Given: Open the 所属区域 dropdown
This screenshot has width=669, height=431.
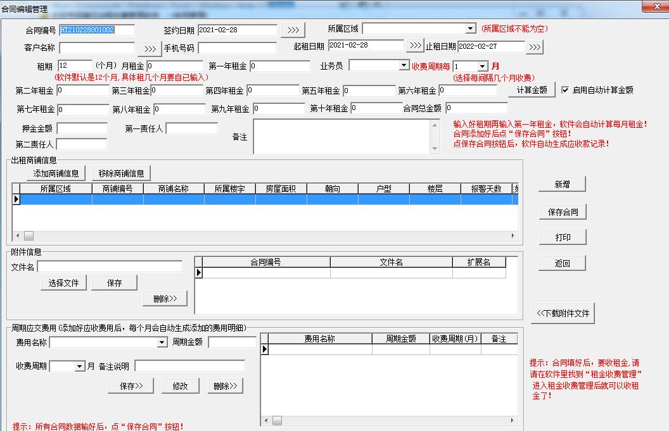Looking at the screenshot, I should (470, 28).
